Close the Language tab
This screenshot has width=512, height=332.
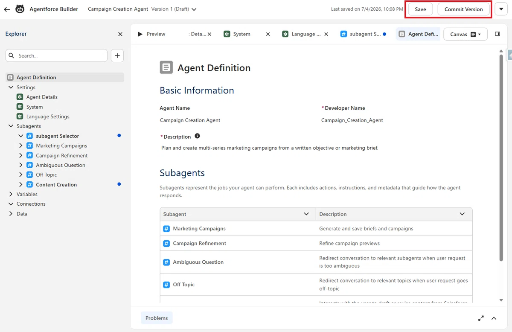(326, 34)
